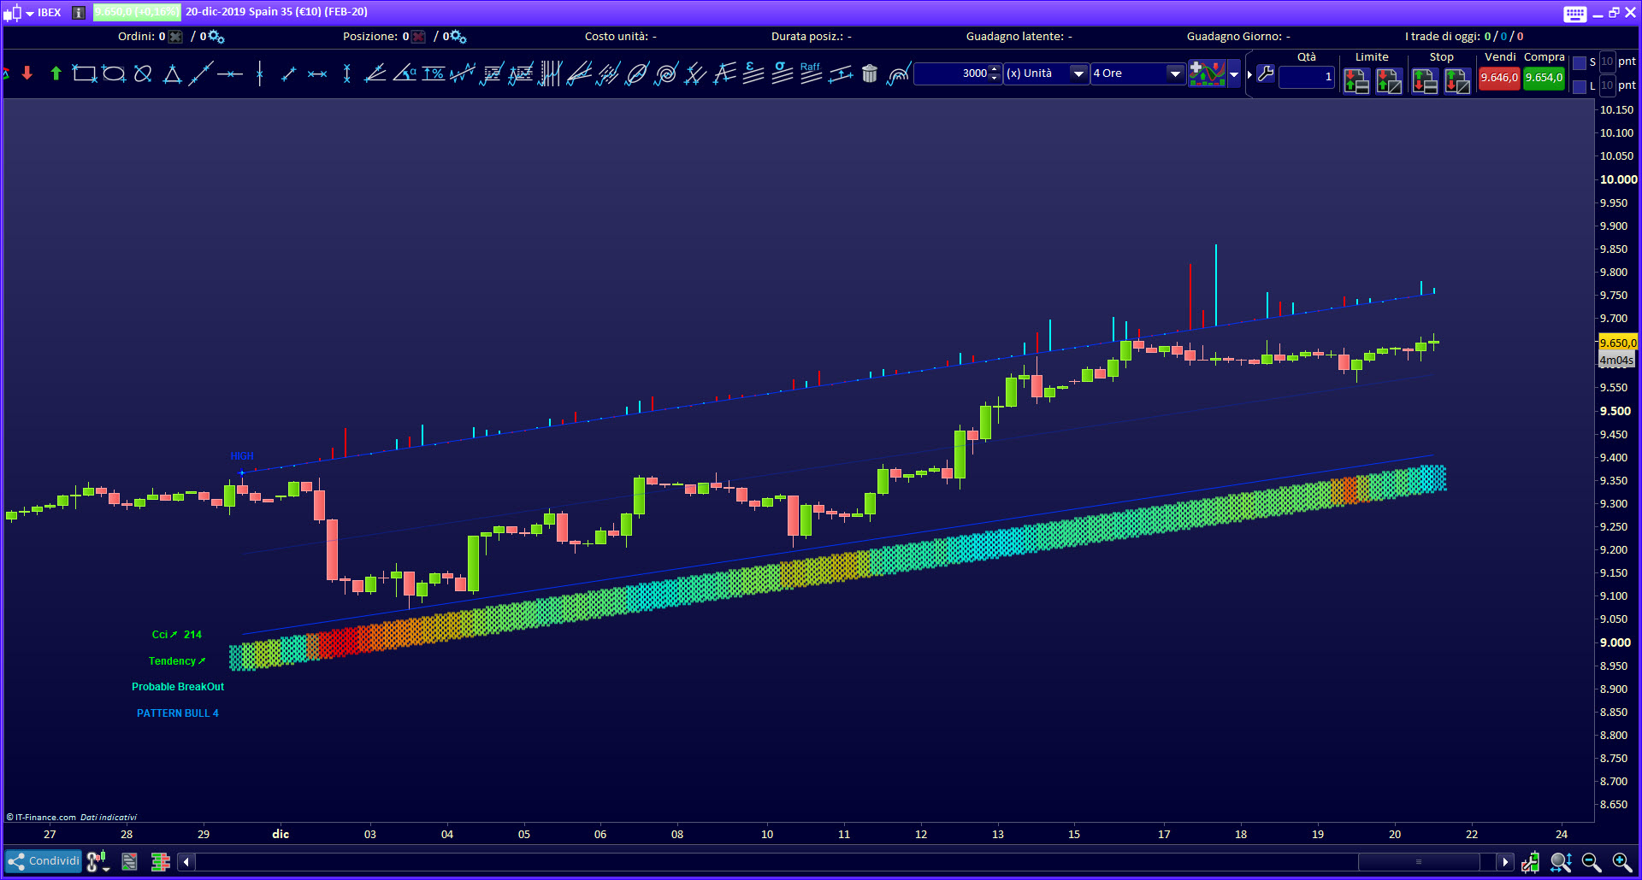
Task: Select the rectangle drawing tool
Action: (84, 74)
